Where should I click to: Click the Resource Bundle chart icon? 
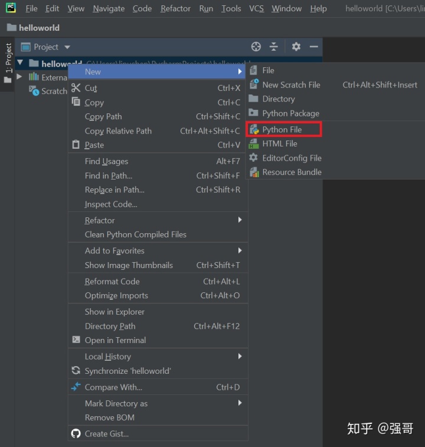tap(254, 172)
